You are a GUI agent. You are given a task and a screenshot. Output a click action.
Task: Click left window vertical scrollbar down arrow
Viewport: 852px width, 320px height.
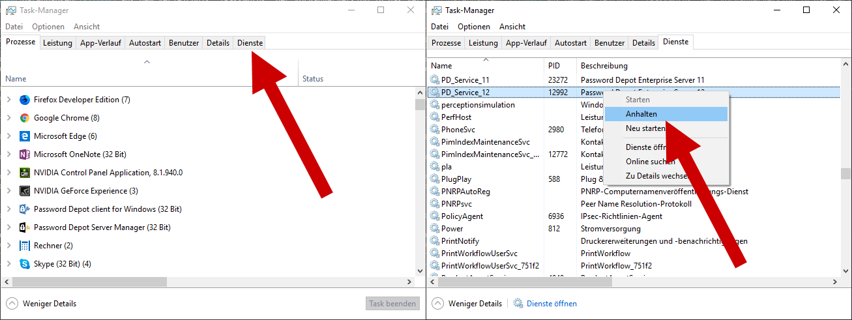click(x=420, y=270)
